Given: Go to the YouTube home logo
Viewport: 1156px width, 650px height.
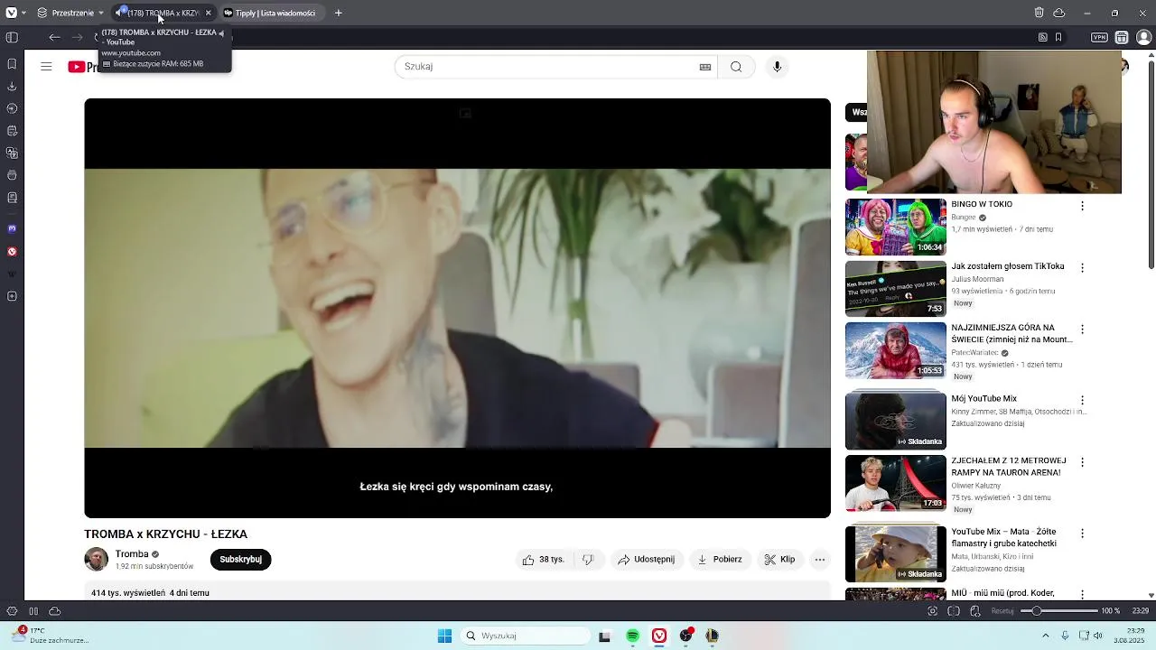Looking at the screenshot, I should point(83,67).
